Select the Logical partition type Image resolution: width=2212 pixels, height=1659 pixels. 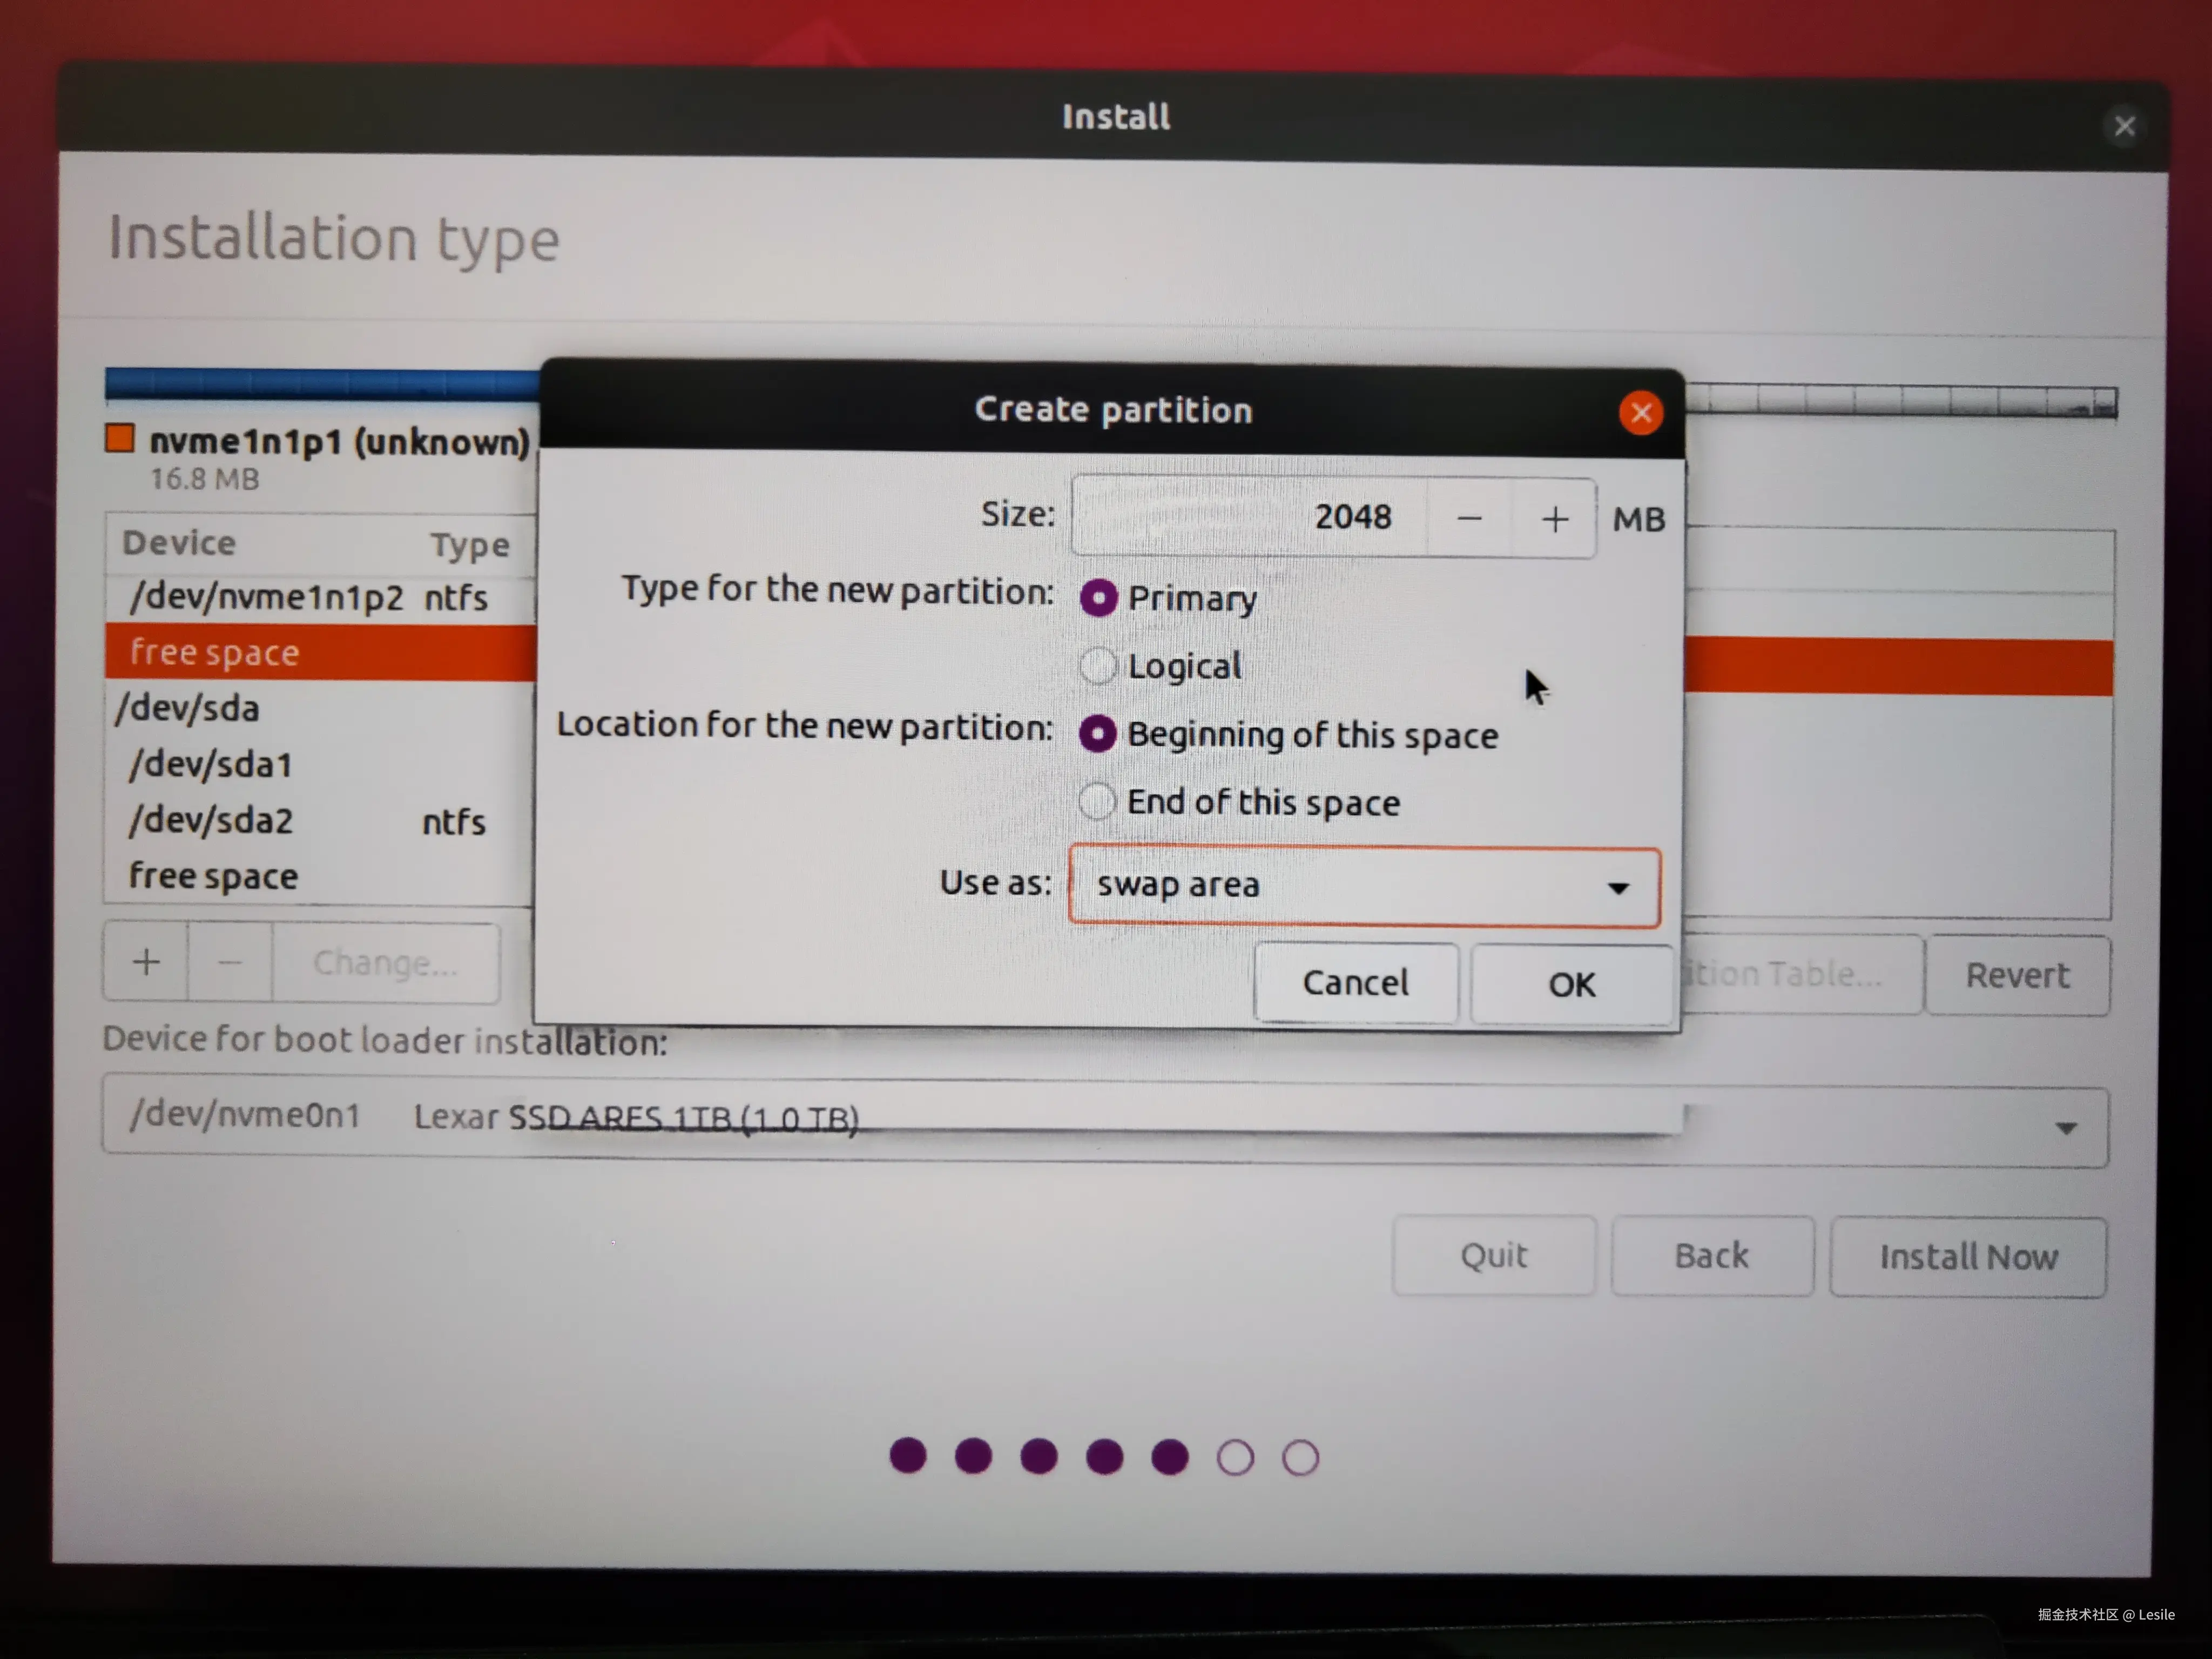tap(1098, 666)
